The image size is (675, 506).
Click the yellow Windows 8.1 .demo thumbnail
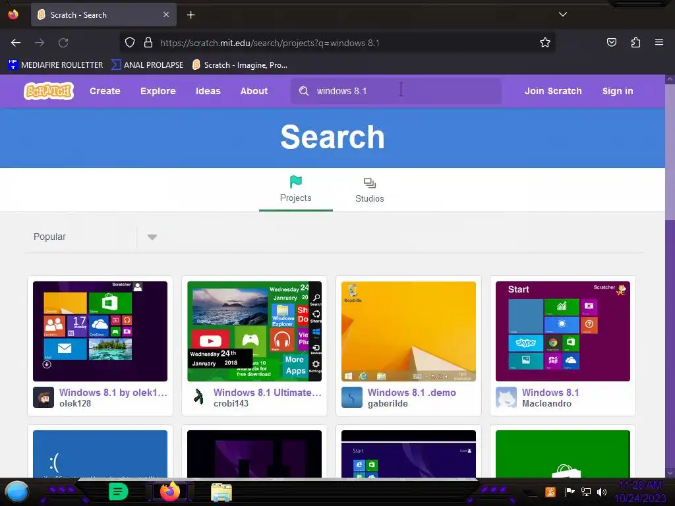pyautogui.click(x=409, y=331)
